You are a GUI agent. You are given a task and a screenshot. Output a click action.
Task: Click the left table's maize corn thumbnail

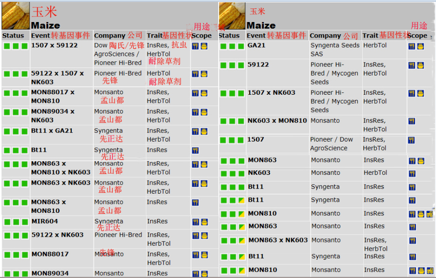coord(15,15)
